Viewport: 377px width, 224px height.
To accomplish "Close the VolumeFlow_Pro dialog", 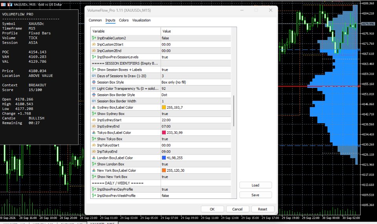I will click(271, 10).
